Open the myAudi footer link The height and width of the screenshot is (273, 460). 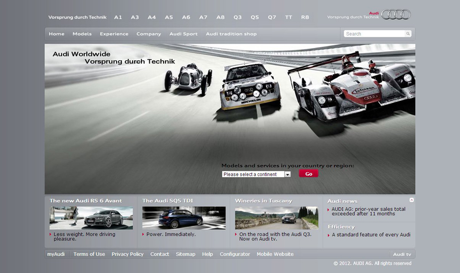click(56, 254)
